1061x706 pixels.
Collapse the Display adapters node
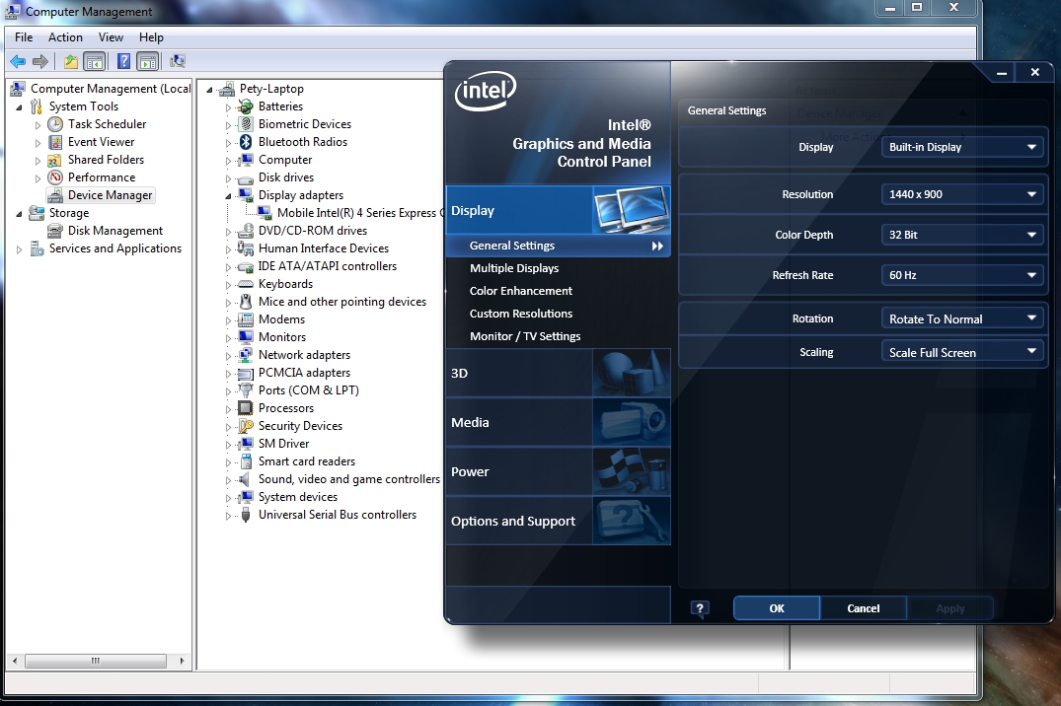(x=229, y=196)
